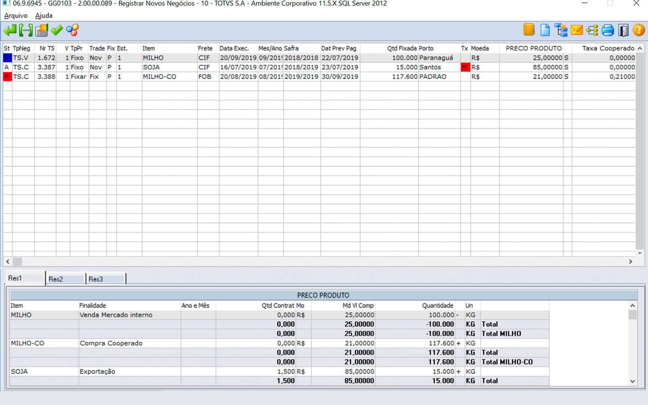648x405 pixels.
Task: Open the Ajuda menu
Action: [x=44, y=16]
